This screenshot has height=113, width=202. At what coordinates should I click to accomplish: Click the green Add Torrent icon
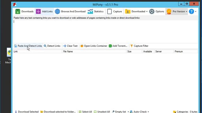[110, 46]
